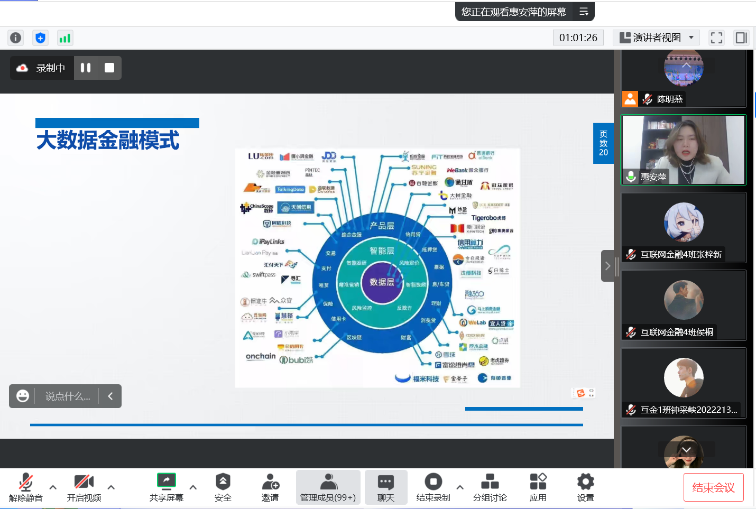Stop the recording with square button
The height and width of the screenshot is (509, 756).
[109, 68]
